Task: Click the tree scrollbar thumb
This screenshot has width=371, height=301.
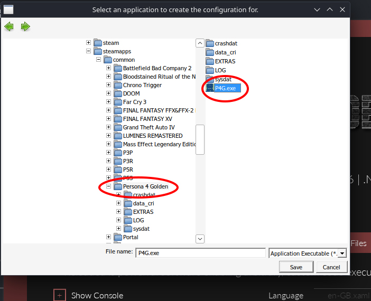Action: click(x=200, y=139)
